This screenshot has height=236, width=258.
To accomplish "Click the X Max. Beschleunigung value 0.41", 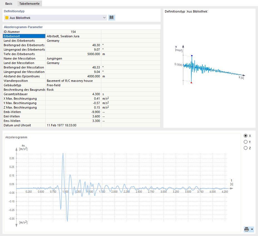I will pos(97,99).
